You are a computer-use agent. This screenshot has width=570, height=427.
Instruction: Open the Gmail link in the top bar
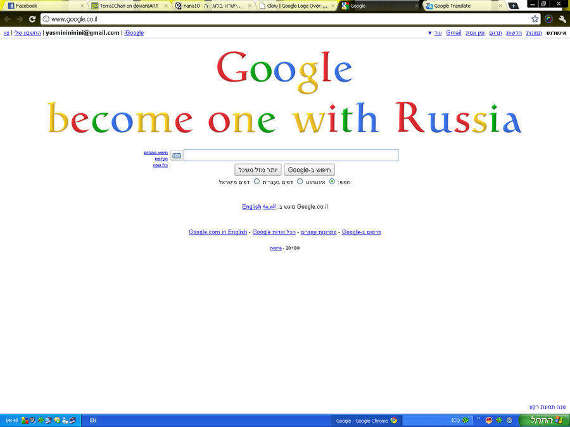pos(453,33)
